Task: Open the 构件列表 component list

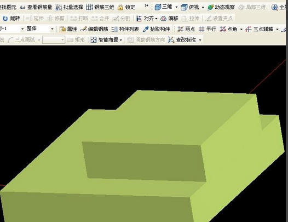Action: click(125, 29)
